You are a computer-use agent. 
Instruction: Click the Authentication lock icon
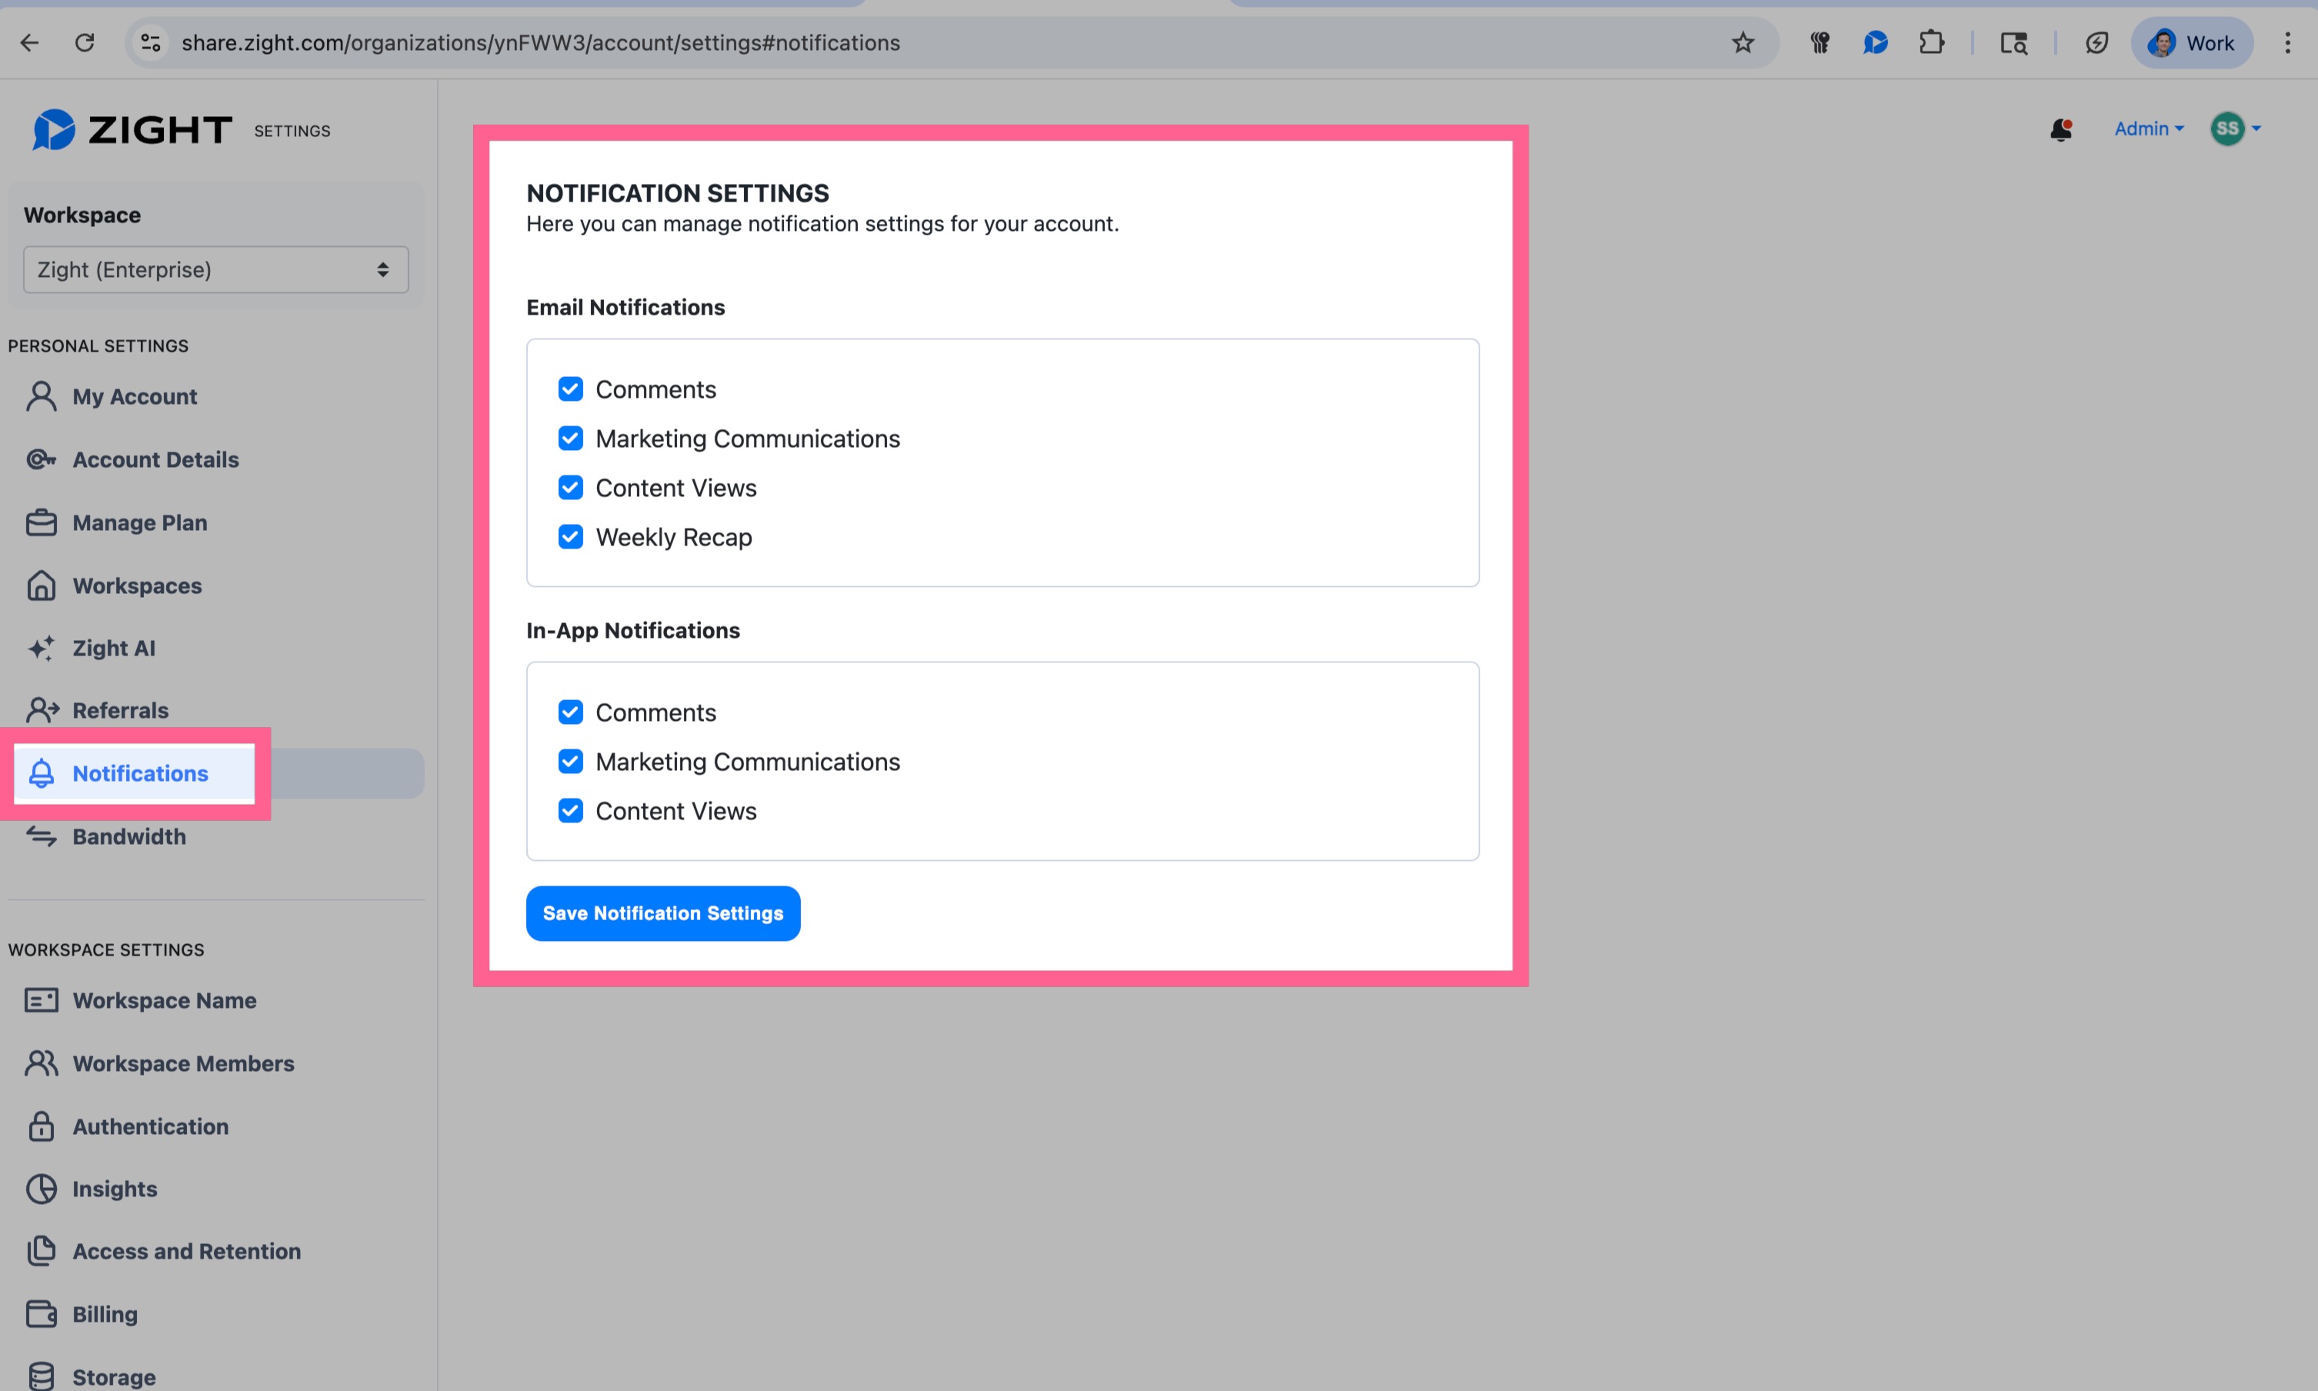[40, 1126]
